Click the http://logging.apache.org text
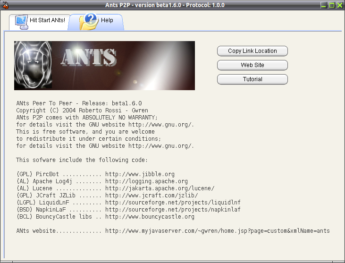Screen dimensions: 345x263 coord(146,181)
